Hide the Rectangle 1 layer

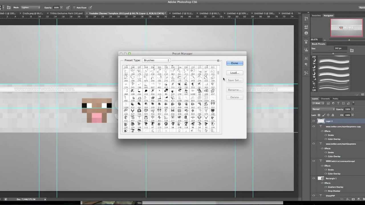[x=314, y=178]
